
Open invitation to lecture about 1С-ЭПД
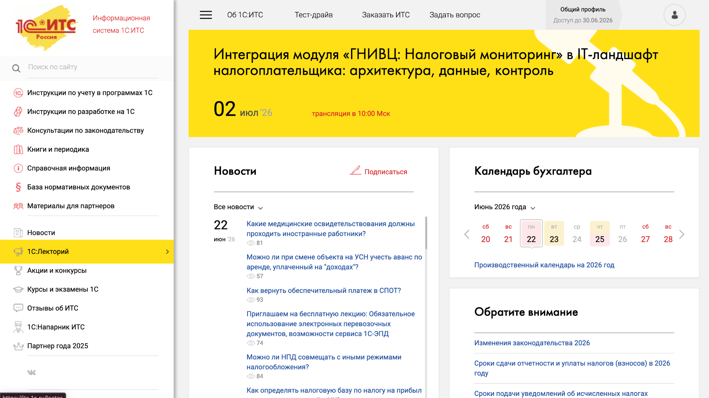click(330, 324)
